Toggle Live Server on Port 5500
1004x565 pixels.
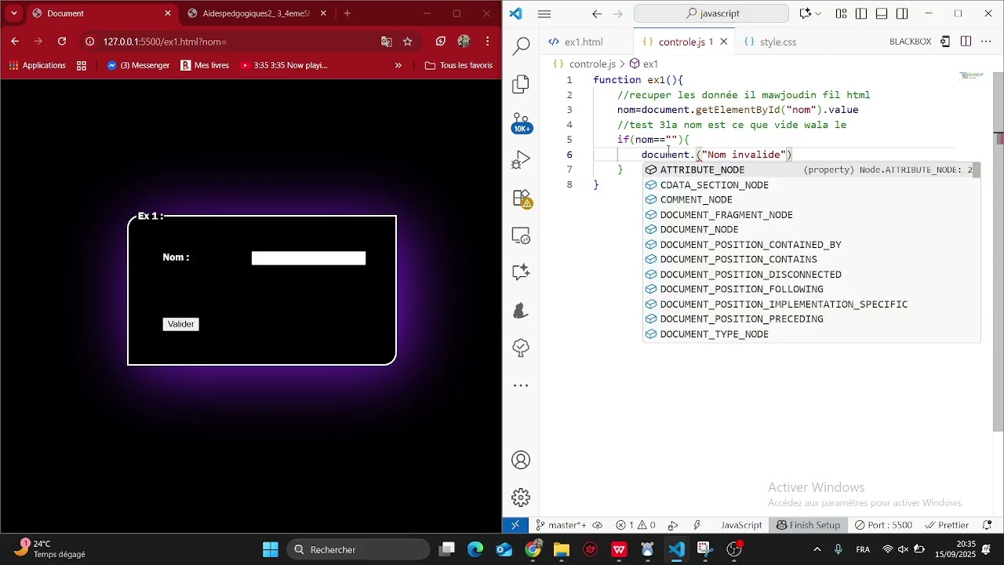click(884, 525)
